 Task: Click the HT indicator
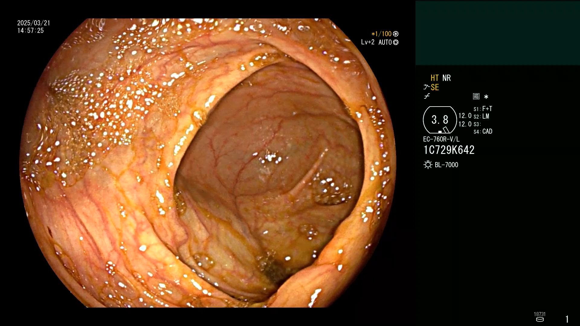tap(434, 78)
